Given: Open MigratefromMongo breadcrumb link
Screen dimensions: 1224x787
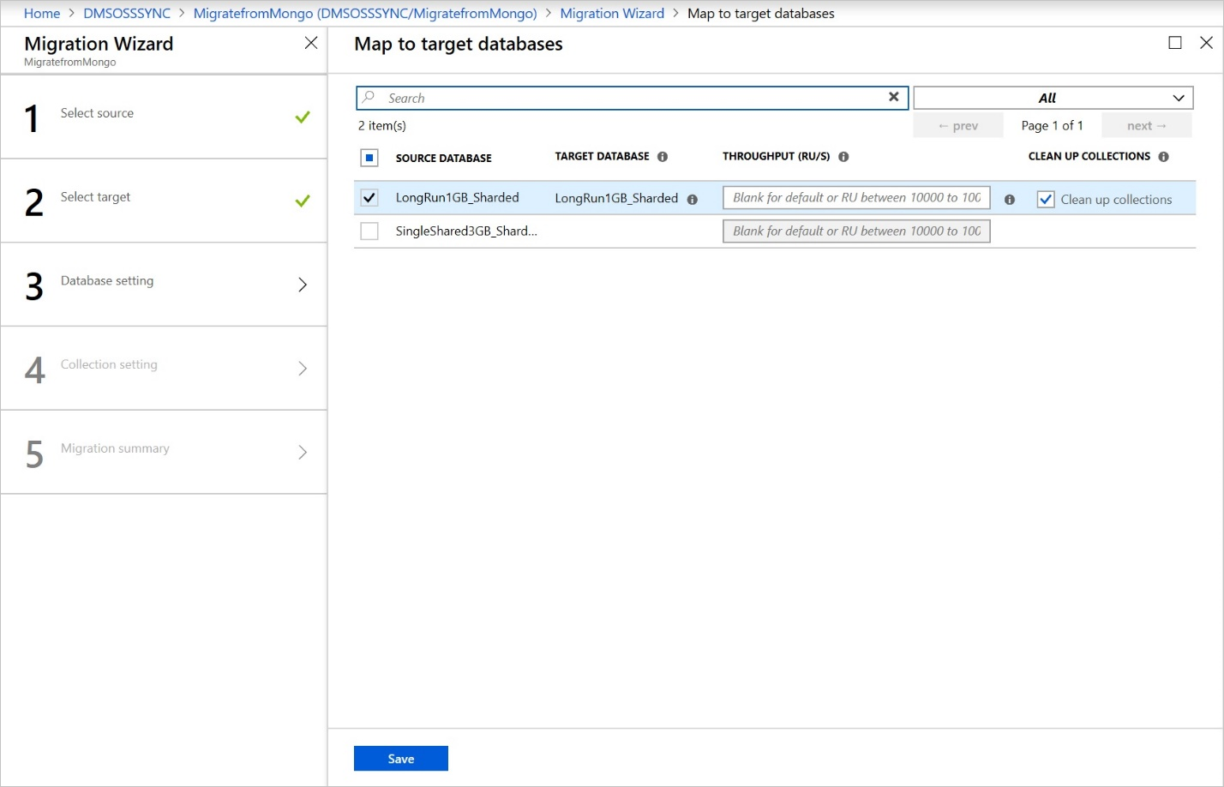Looking at the screenshot, I should [365, 13].
